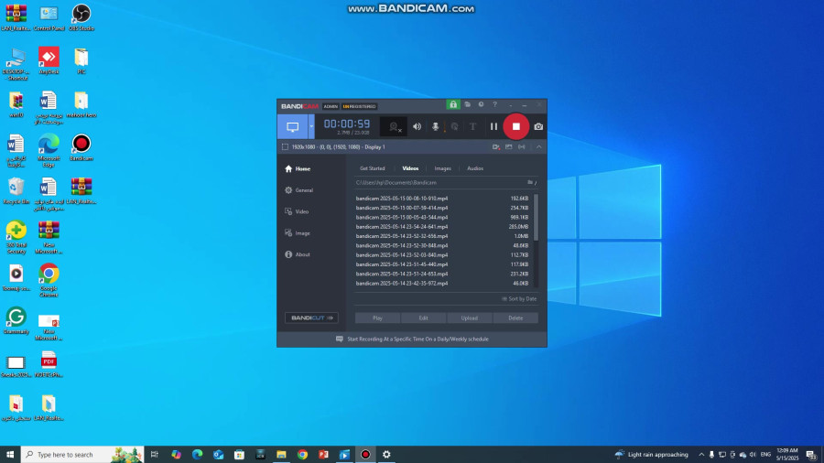Pause the Bandicam recording
The width and height of the screenshot is (824, 463).
pyautogui.click(x=493, y=126)
